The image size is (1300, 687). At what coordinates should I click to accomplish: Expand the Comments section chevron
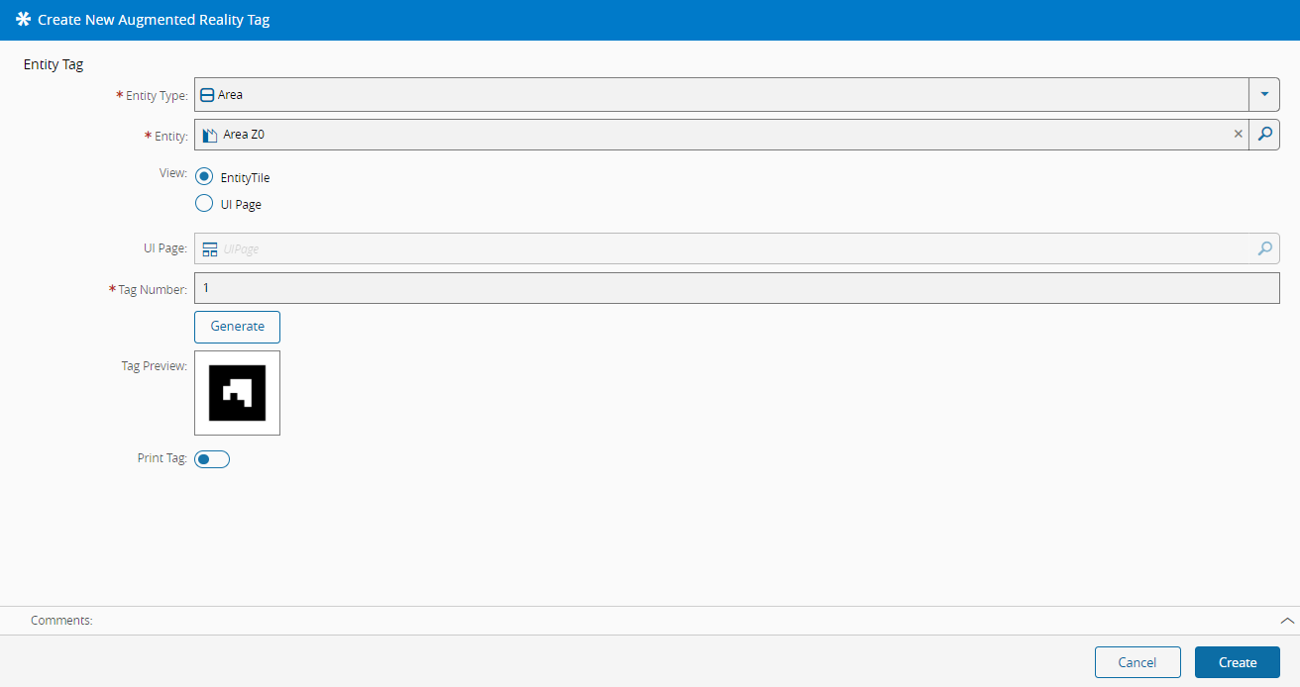[x=1287, y=621]
